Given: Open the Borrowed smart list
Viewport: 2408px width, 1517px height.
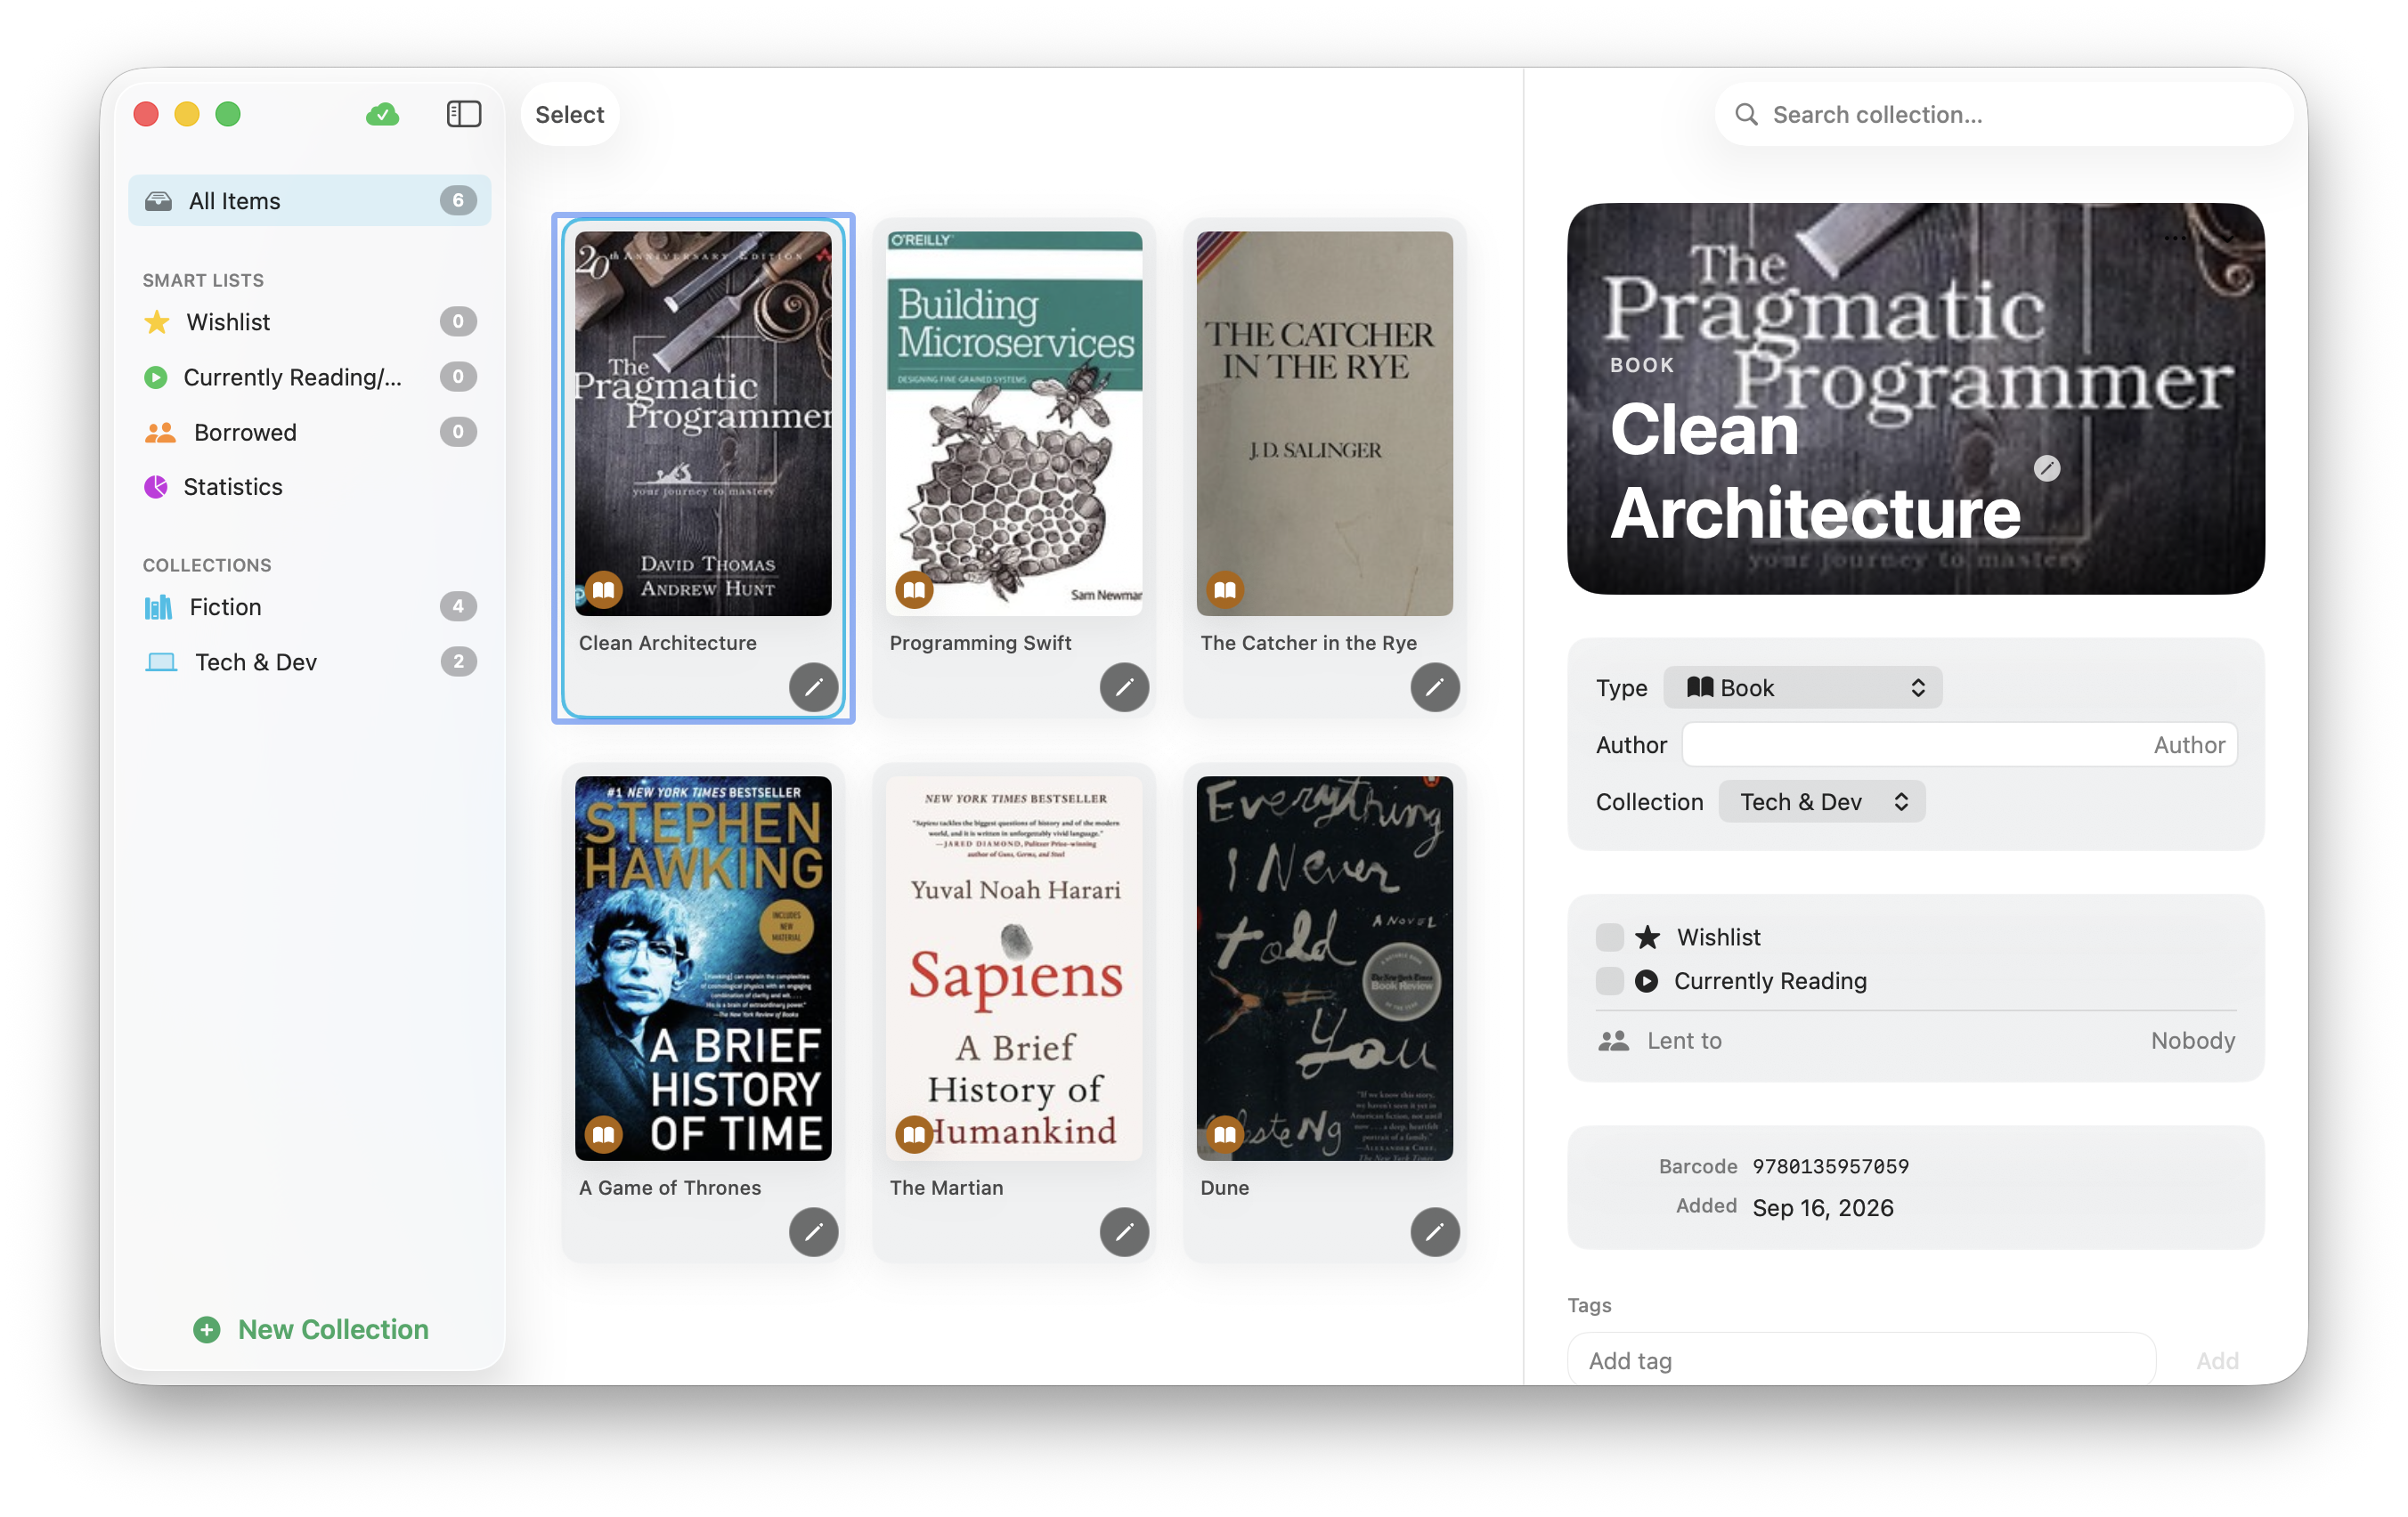Looking at the screenshot, I should [x=309, y=432].
